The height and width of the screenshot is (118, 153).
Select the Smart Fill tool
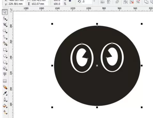click(5, 44)
